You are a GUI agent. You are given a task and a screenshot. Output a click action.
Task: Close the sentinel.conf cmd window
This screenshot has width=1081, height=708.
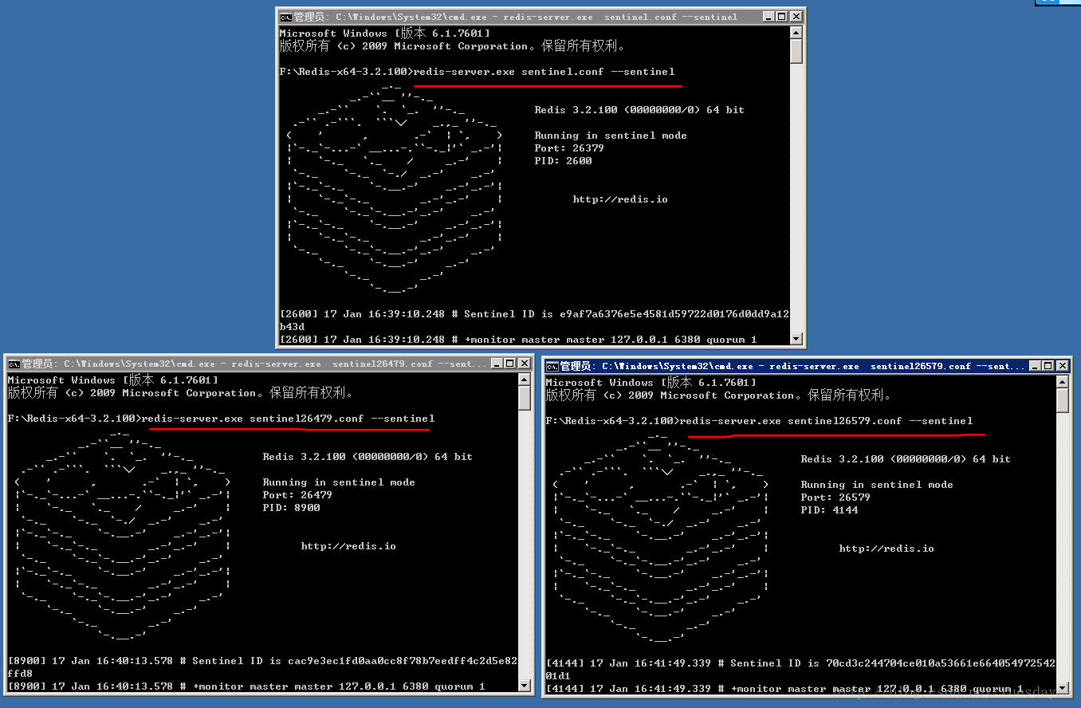795,17
